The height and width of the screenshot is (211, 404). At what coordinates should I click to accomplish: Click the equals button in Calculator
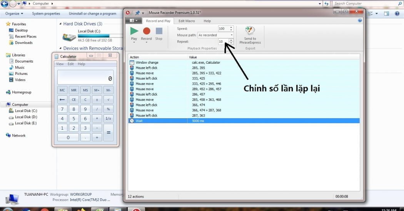108,133
